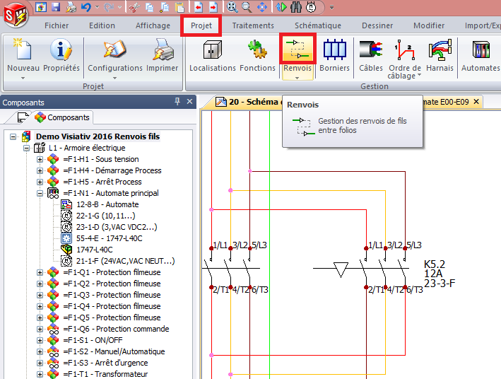Open the Affichage ribbon tab

tap(153, 25)
